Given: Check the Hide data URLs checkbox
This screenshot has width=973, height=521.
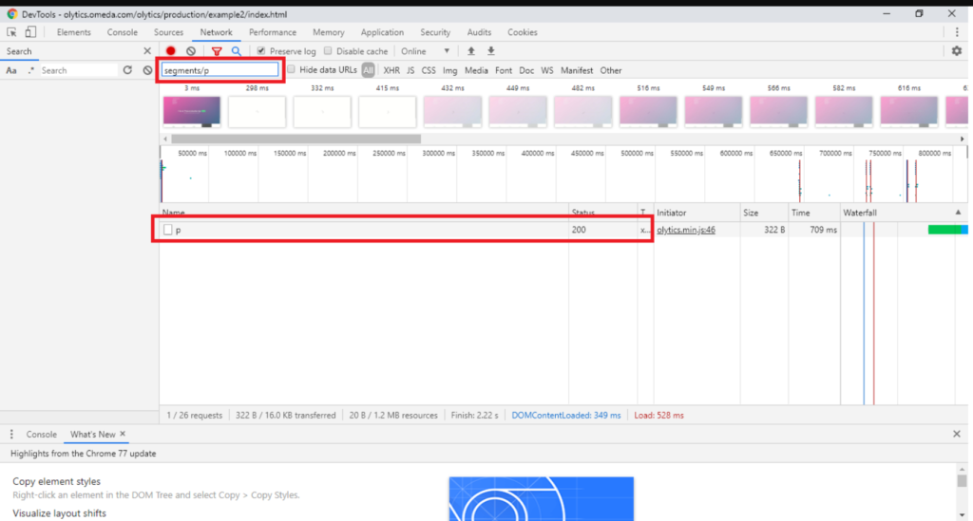Looking at the screenshot, I should tap(292, 70).
